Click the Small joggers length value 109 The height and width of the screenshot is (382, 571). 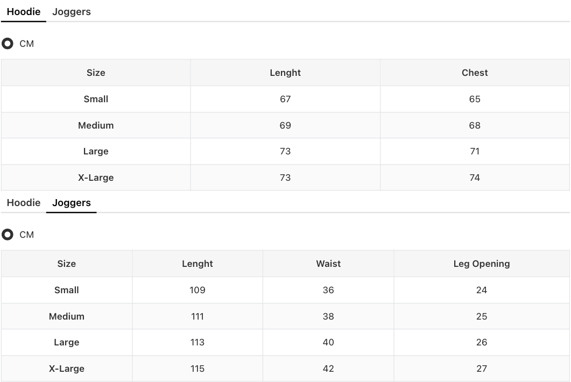click(x=198, y=290)
